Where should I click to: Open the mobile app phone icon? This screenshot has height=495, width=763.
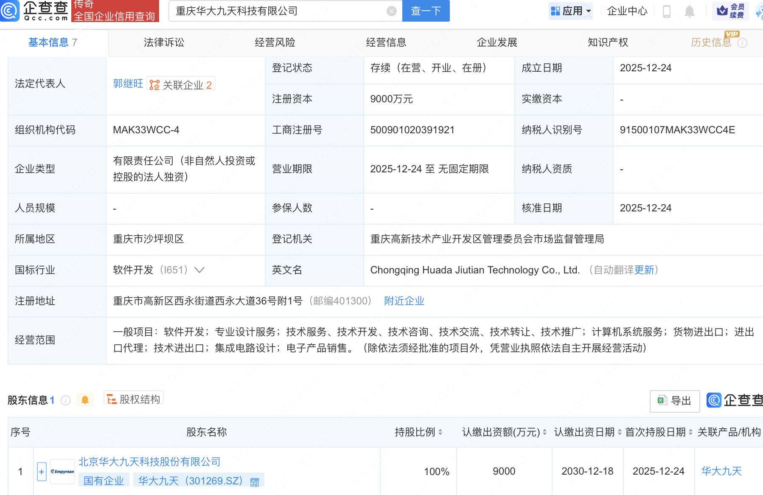(666, 11)
